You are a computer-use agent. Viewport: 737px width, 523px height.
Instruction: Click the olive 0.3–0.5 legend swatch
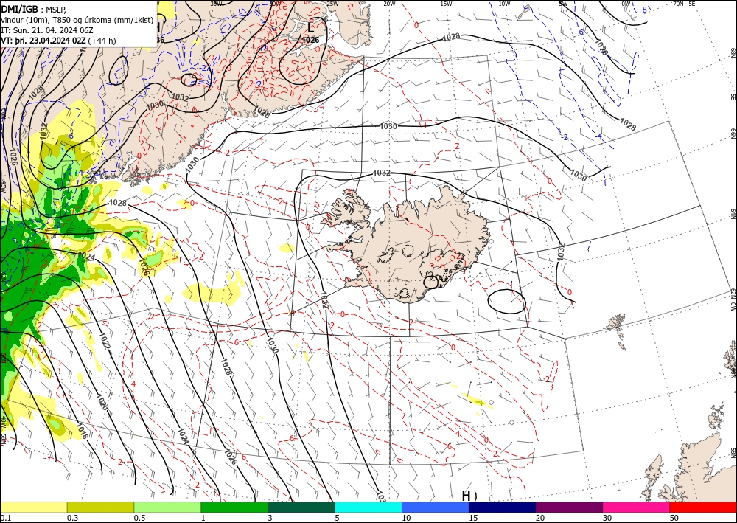pos(100,507)
